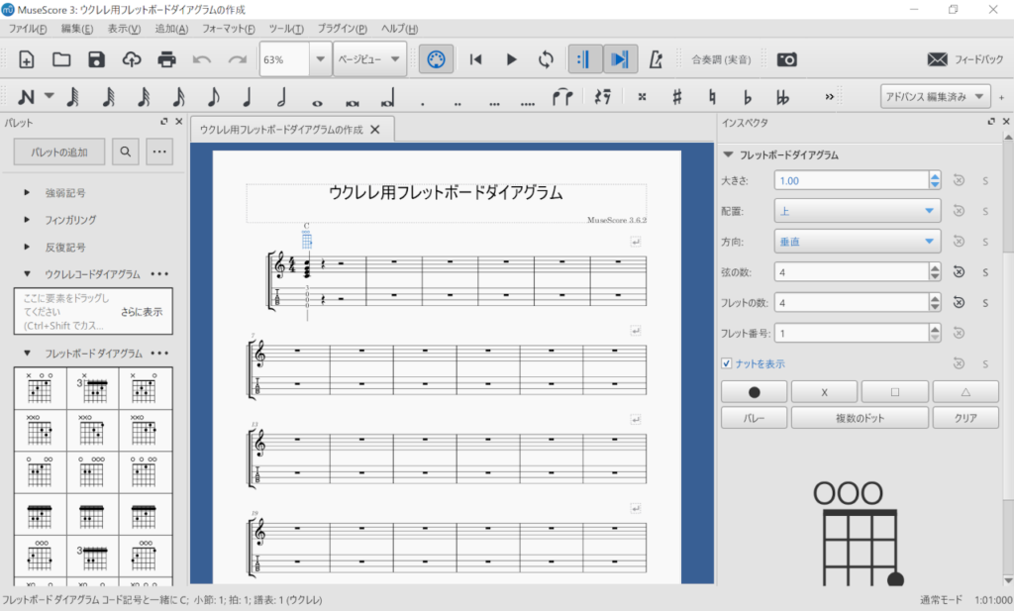
Task: Select the sharp accidental icon
Action: pos(677,97)
